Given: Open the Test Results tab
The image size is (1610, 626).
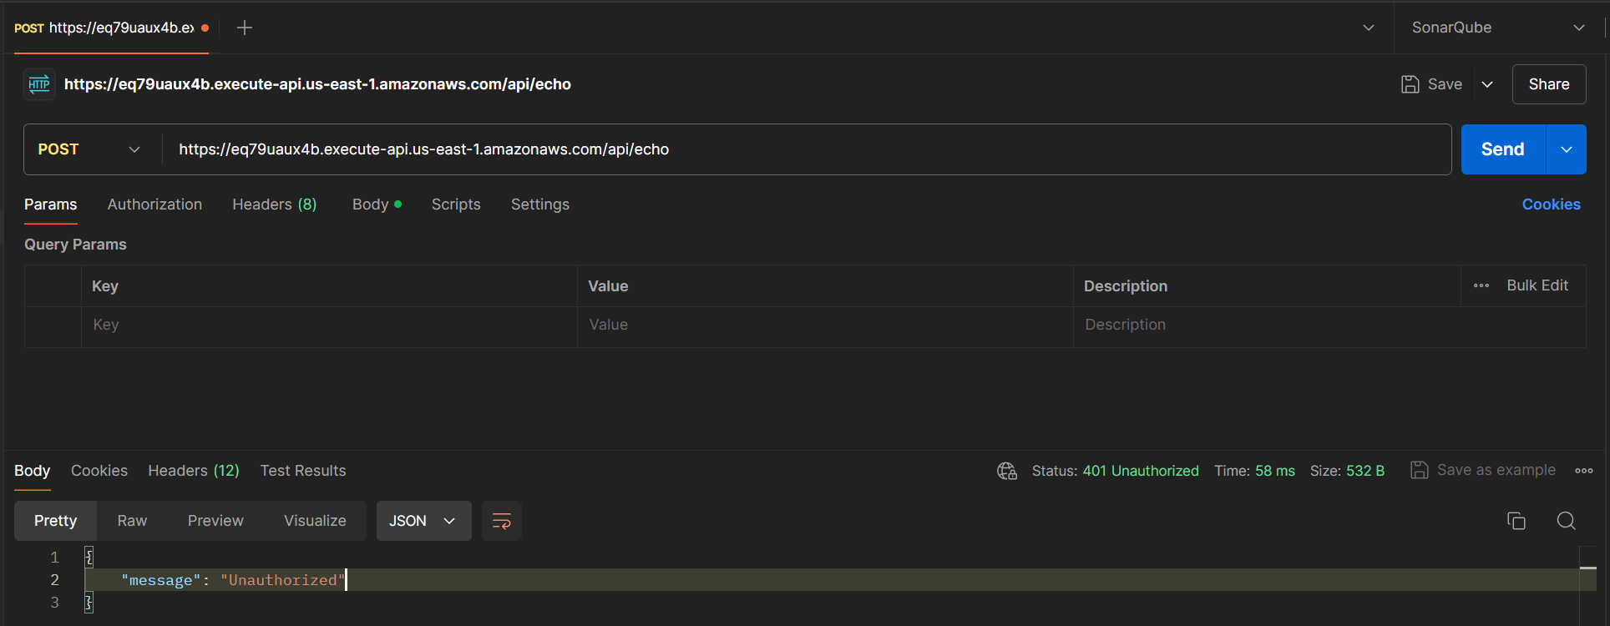Looking at the screenshot, I should [303, 471].
